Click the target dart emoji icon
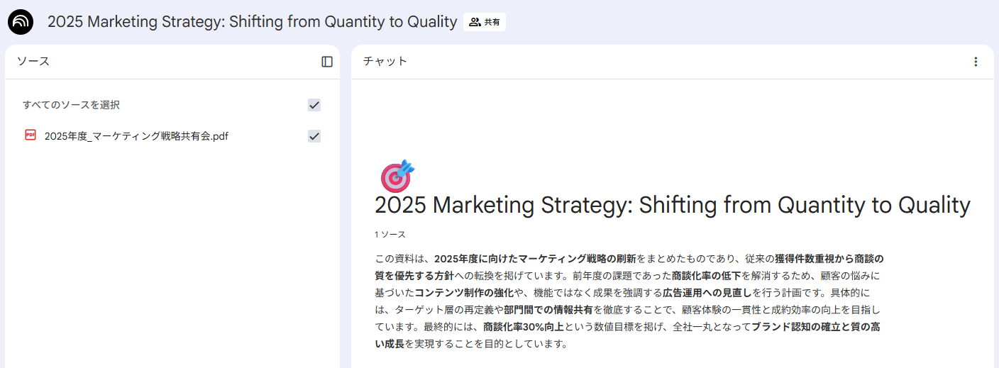This screenshot has width=999, height=368. 397,175
